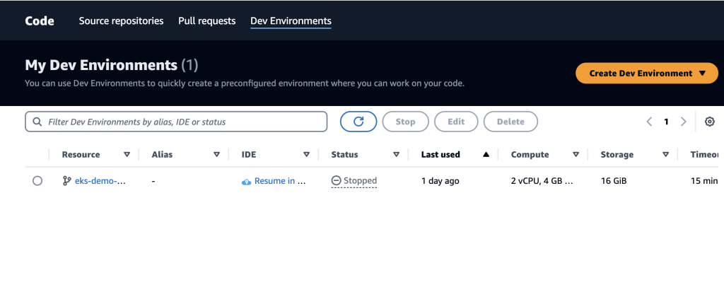Click the Timeout column header
The height and width of the screenshot is (292, 724).
[x=705, y=155]
